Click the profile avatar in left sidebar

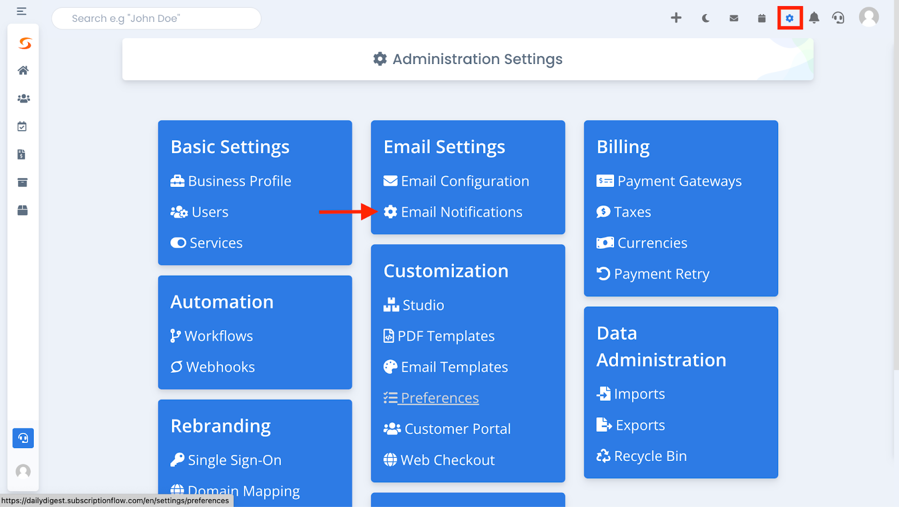[23, 471]
